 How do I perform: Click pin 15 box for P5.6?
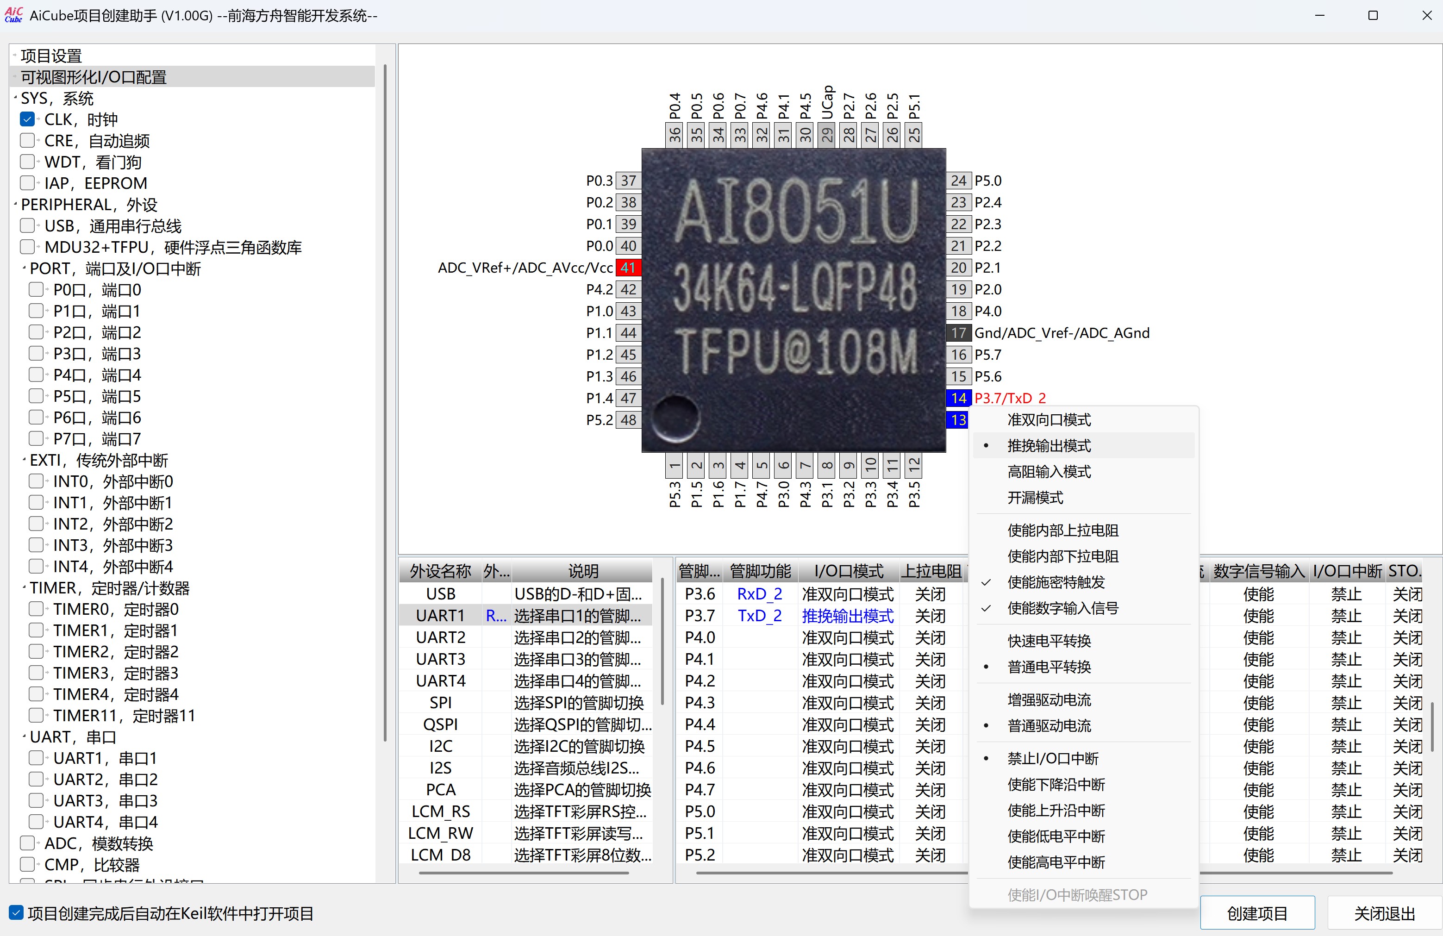(x=959, y=376)
